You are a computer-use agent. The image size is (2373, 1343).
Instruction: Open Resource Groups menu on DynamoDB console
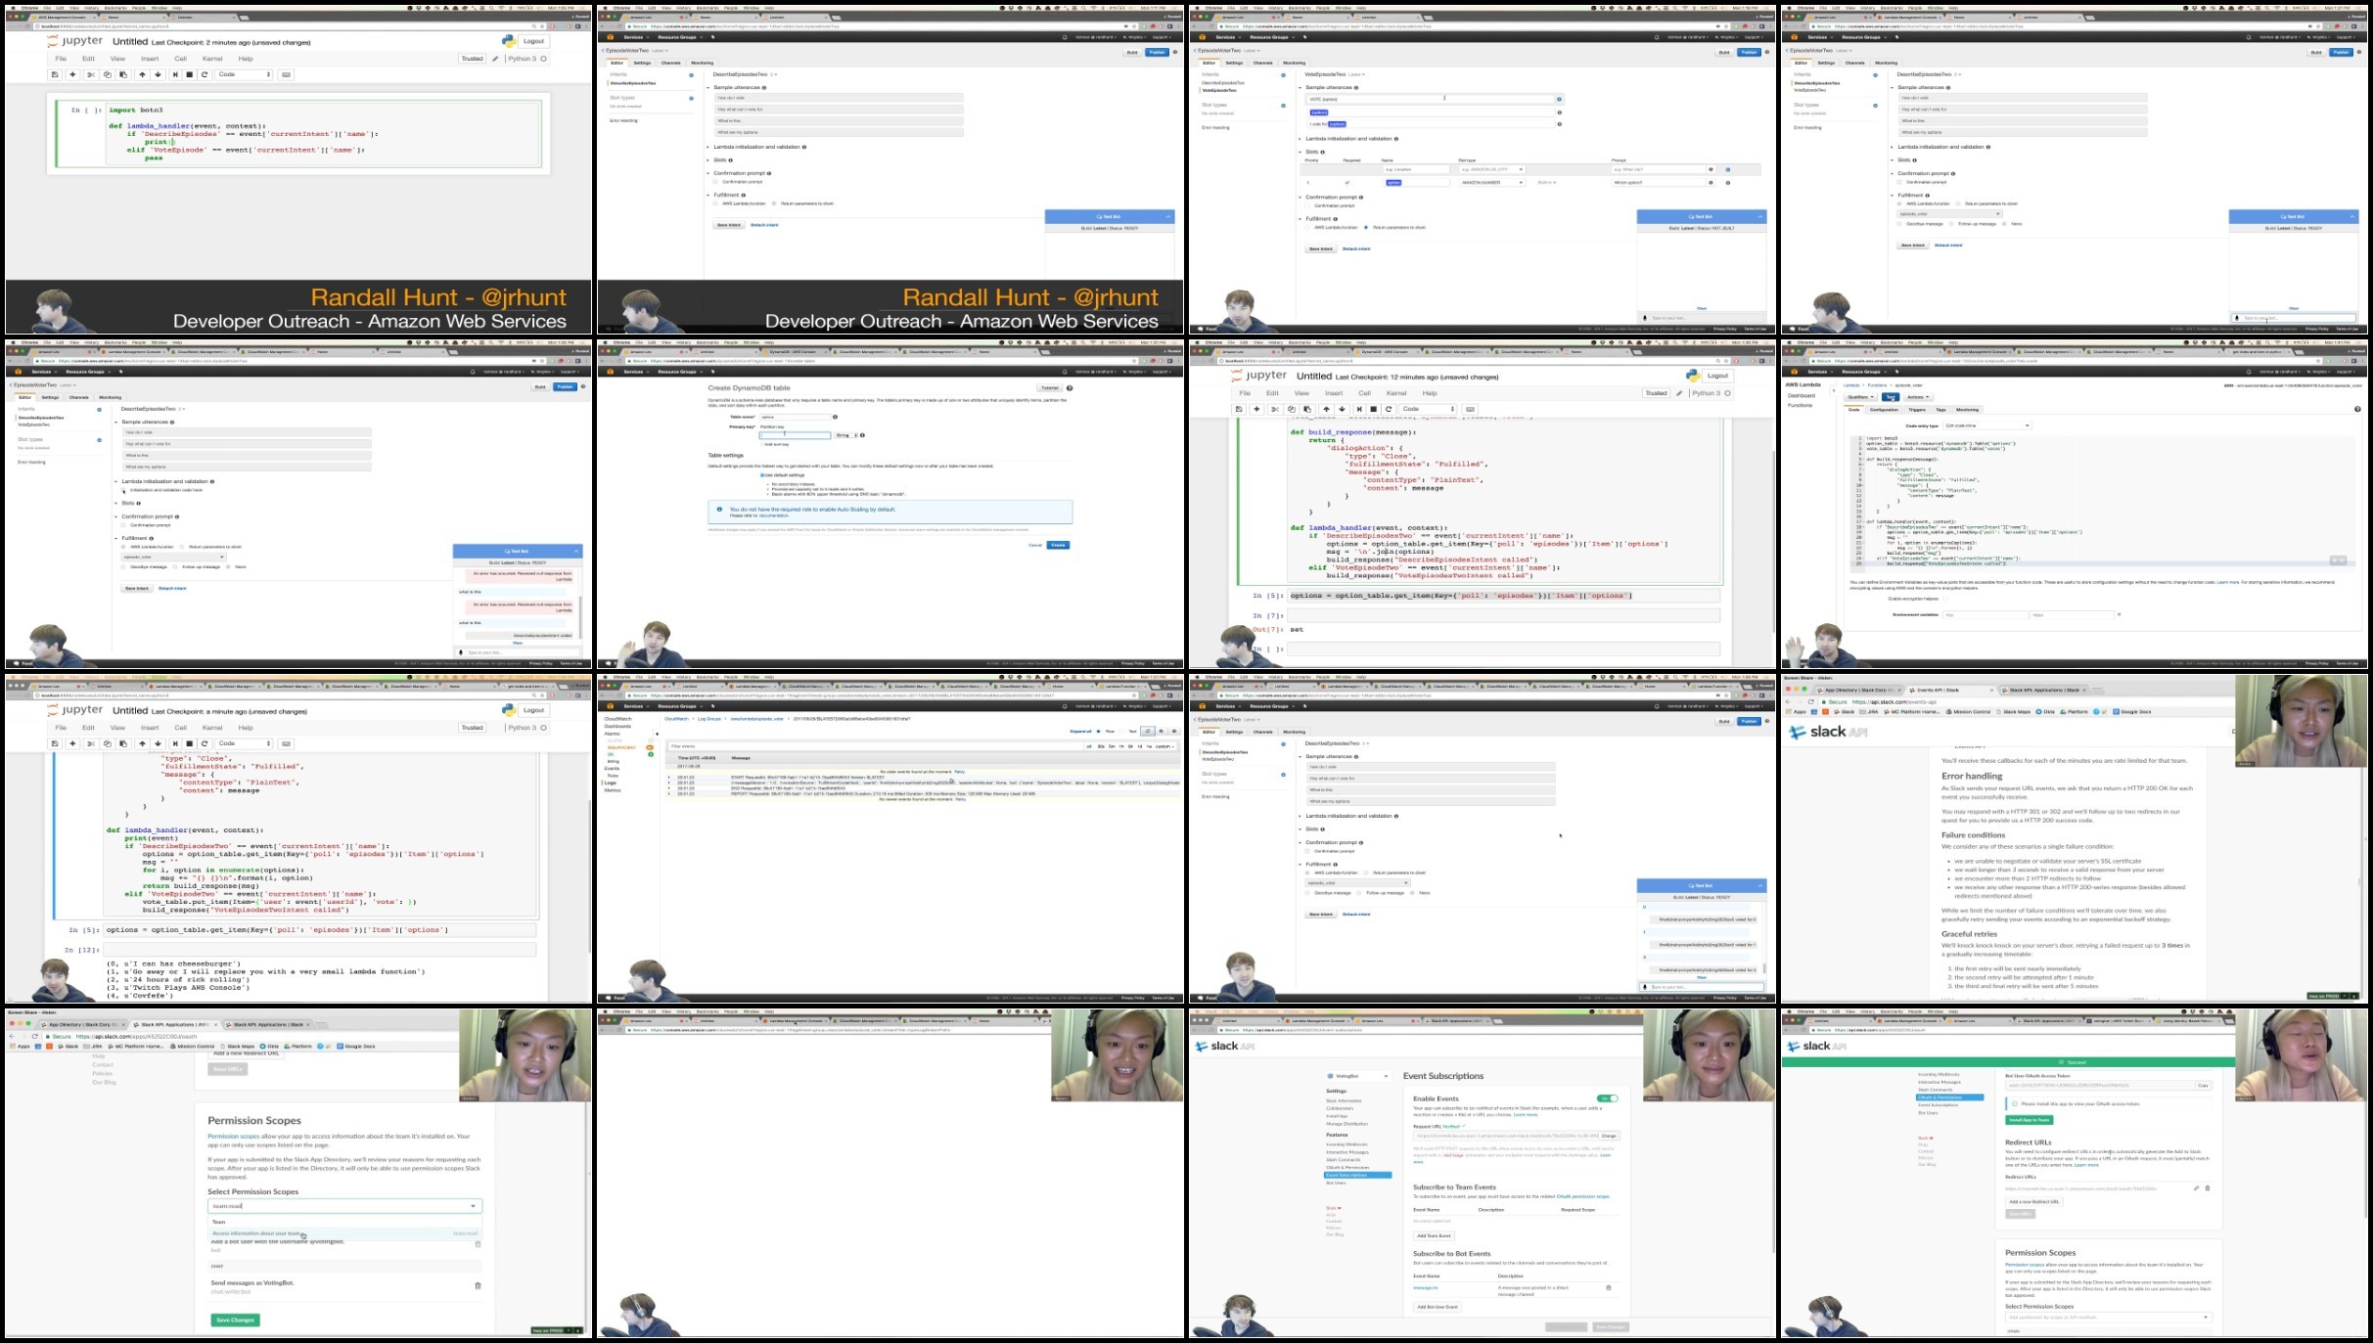tap(678, 372)
